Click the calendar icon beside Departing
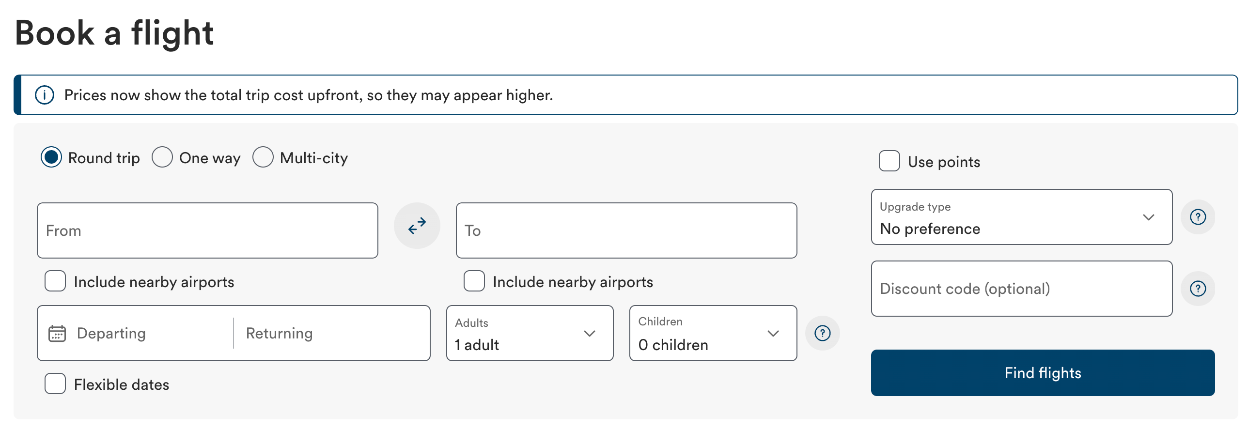This screenshot has height=429, width=1248. 57,333
